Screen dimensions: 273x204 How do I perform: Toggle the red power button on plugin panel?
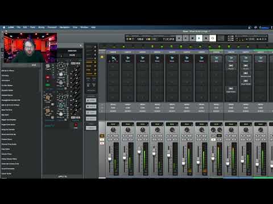point(76,125)
